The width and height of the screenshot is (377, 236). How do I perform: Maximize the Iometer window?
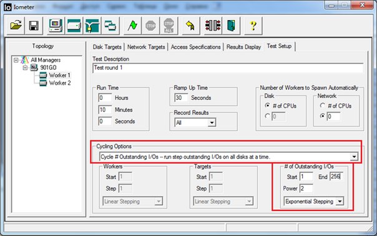pos(345,5)
